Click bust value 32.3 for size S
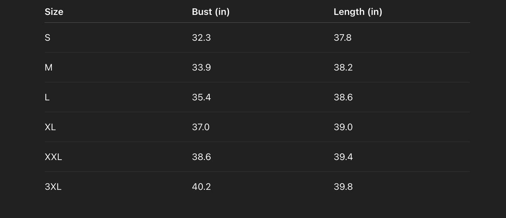This screenshot has width=506, height=218. pos(201,38)
